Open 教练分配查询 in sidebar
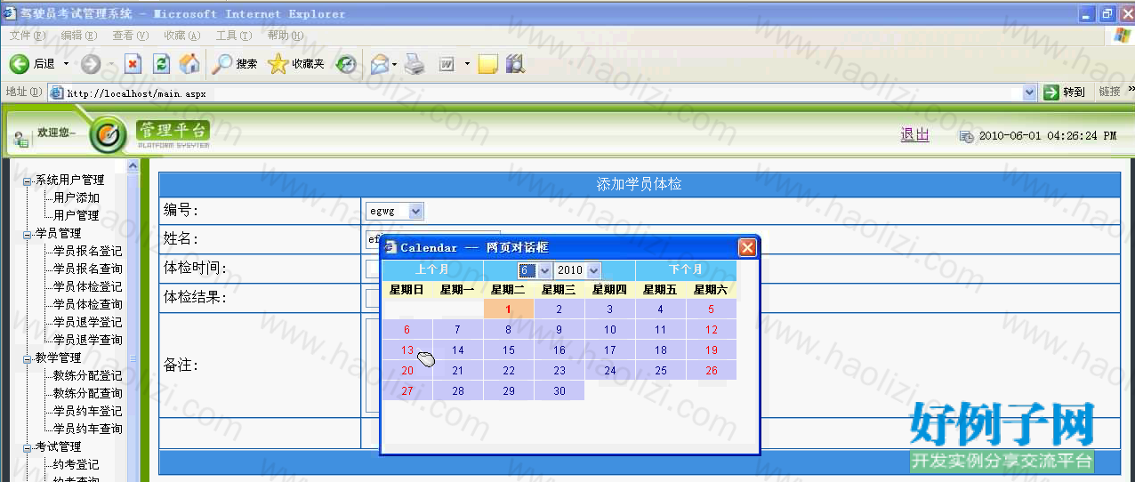The width and height of the screenshot is (1135, 482). [x=88, y=393]
